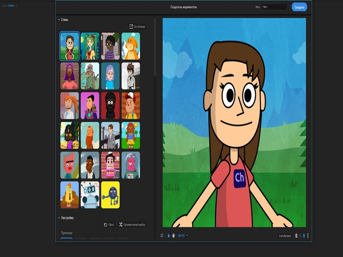Toggle the microphone input icon
Image resolution: width=343 pixels, height=257 pixels.
(x=304, y=236)
